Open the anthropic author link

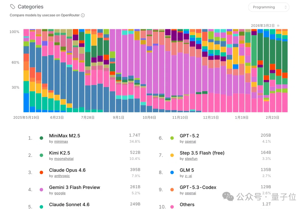point(62,176)
